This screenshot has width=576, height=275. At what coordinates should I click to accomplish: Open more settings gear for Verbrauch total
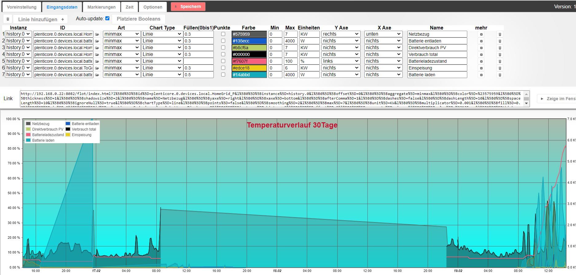(481, 55)
